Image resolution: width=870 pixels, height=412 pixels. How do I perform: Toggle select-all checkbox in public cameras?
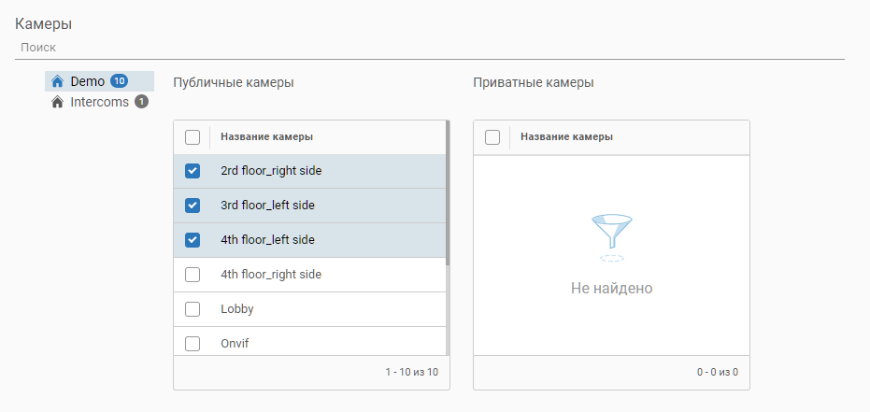193,137
